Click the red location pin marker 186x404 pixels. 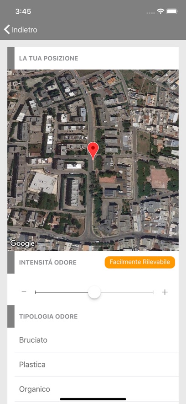tap(93, 151)
